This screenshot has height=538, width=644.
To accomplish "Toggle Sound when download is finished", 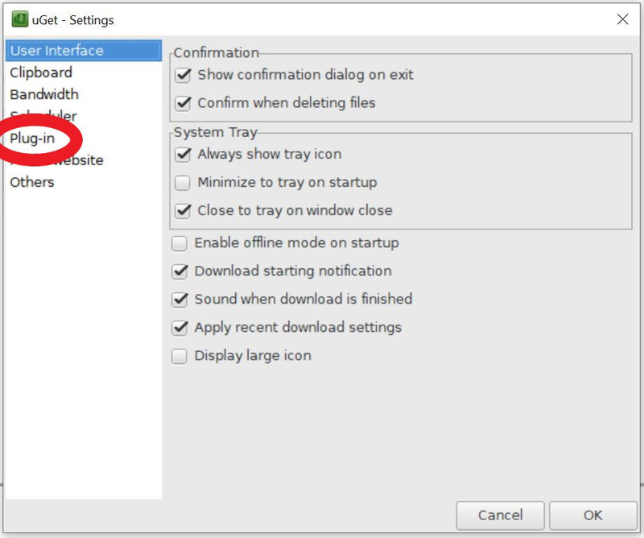I will point(180,300).
